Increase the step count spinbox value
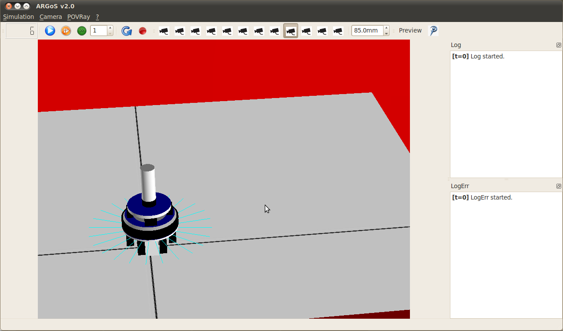This screenshot has height=331, width=563. 110,28
